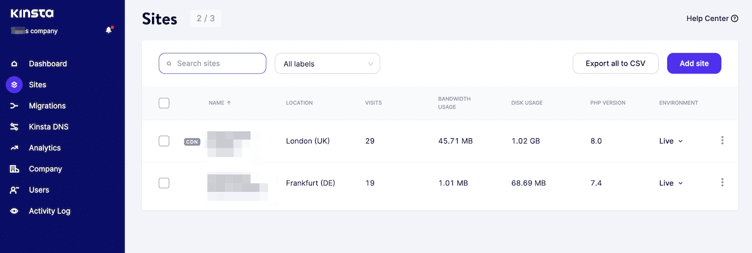This screenshot has width=752, height=253.
Task: Expand the Frankfurt site's Live environment dropdown
Action: tap(671, 183)
